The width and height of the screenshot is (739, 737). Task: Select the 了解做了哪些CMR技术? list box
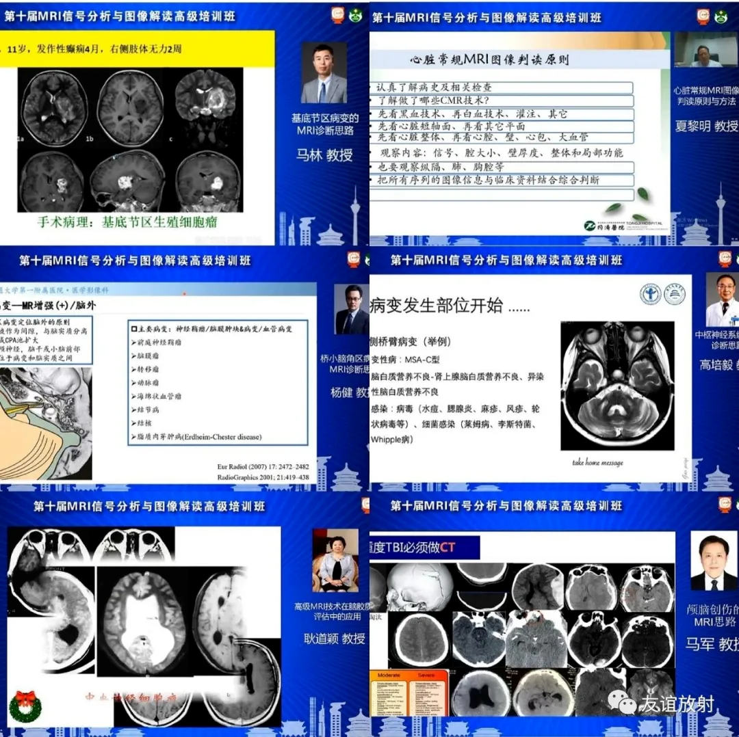(501, 100)
